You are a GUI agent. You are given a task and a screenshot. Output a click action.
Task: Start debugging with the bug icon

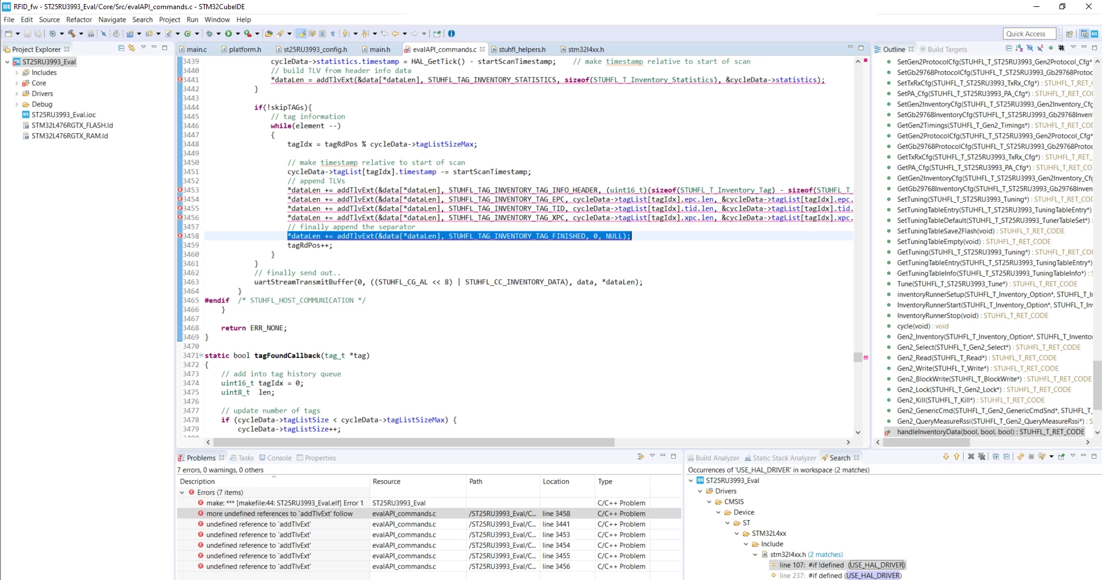click(x=210, y=33)
